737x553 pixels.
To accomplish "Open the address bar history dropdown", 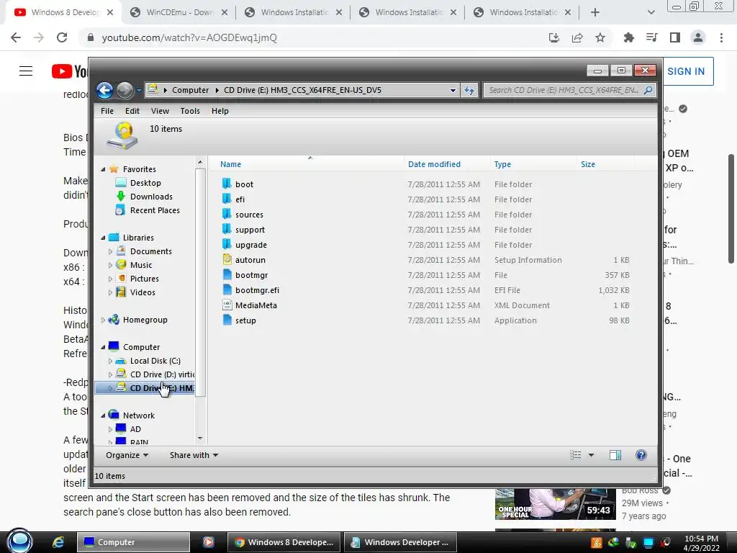I will click(453, 90).
